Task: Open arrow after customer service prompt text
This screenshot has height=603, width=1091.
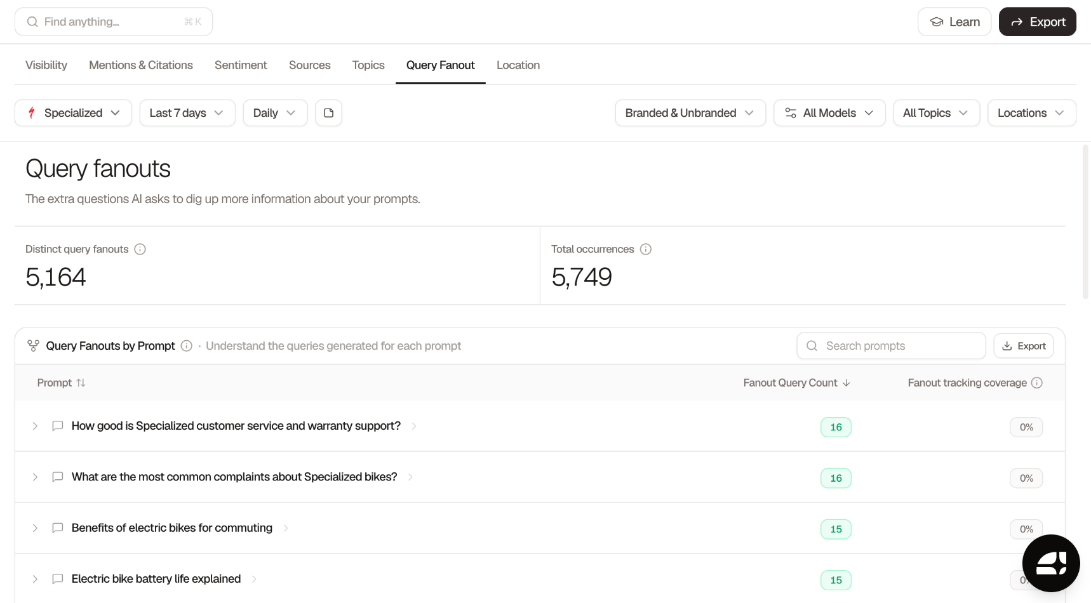Action: click(414, 426)
